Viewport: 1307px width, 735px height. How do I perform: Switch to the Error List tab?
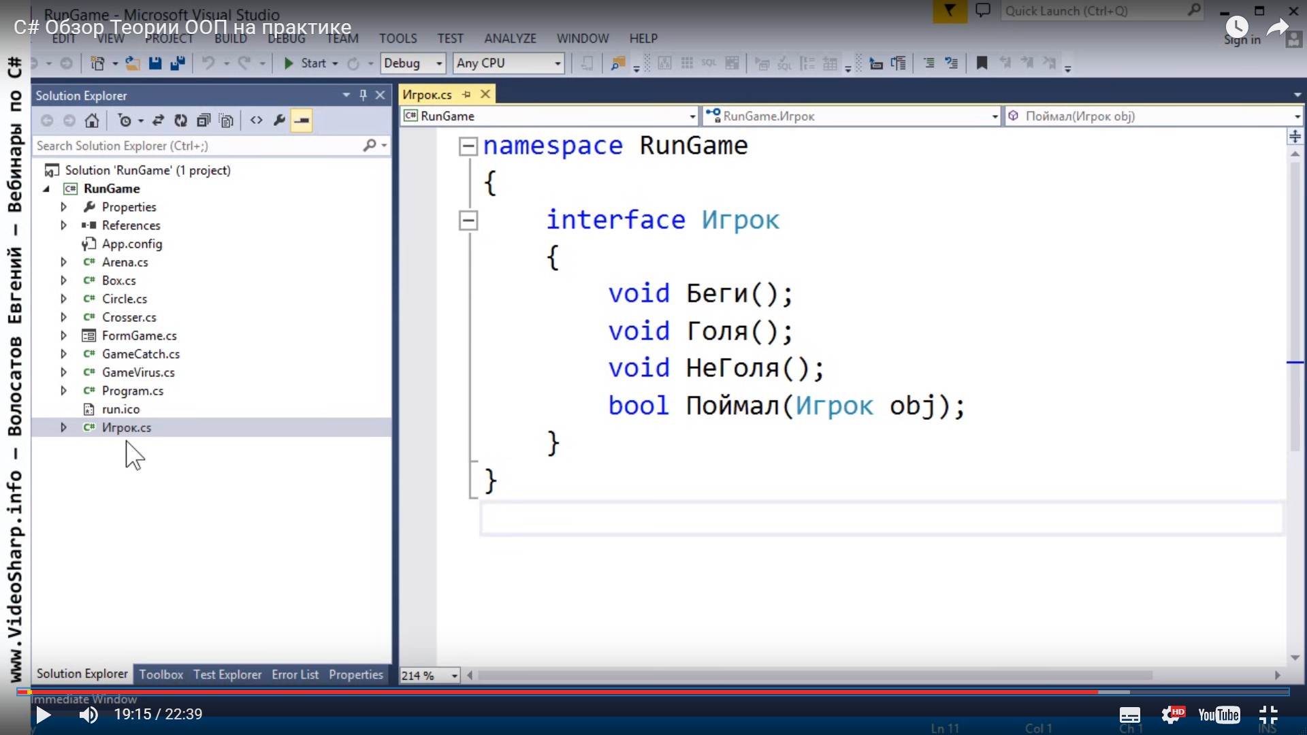[295, 674]
